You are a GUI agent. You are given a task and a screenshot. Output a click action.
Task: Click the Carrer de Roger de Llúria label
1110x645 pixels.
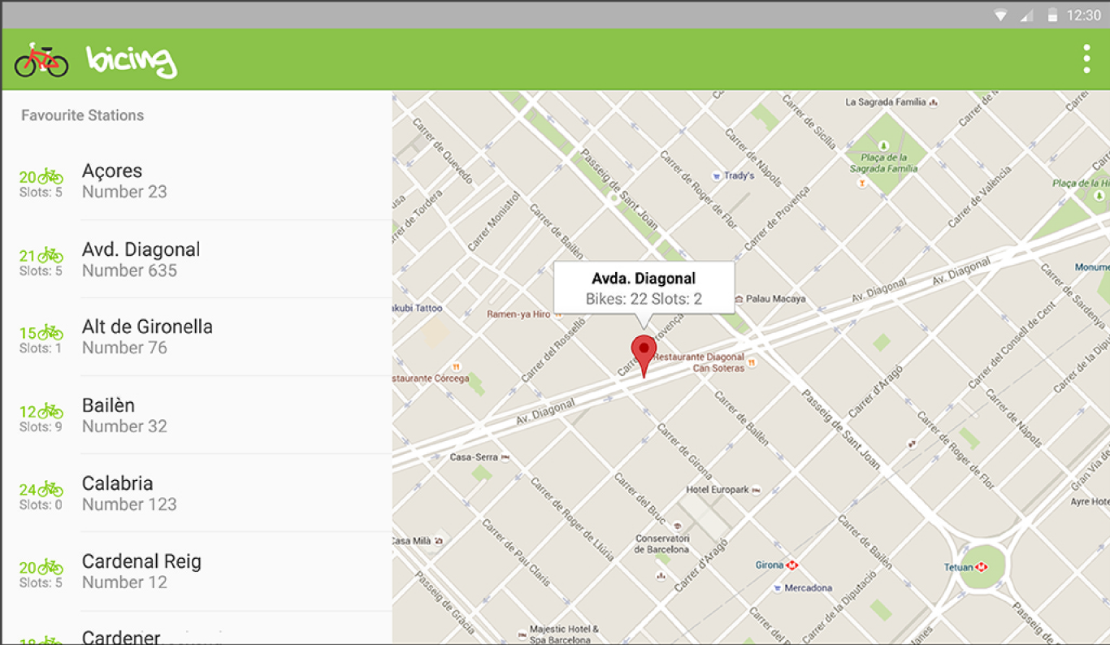572,519
